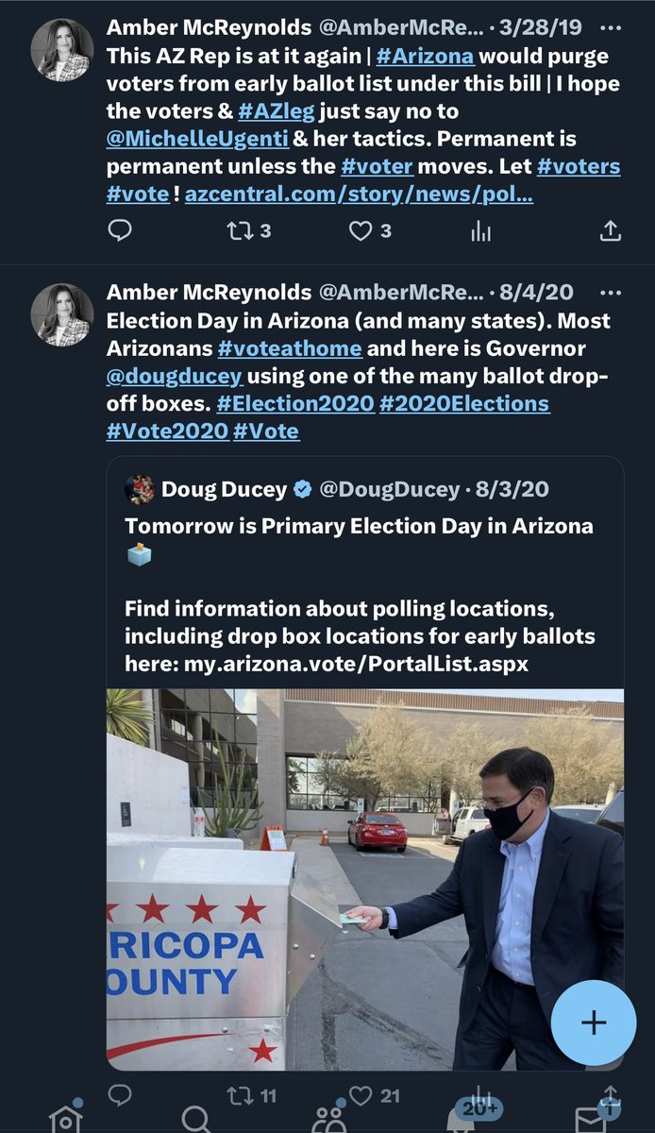Open Amber McReynolds' profile picture on first tweet

pyautogui.click(x=62, y=49)
